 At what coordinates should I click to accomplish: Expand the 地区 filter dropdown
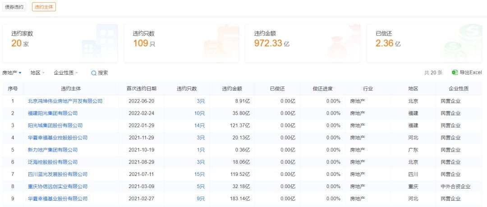click(37, 73)
